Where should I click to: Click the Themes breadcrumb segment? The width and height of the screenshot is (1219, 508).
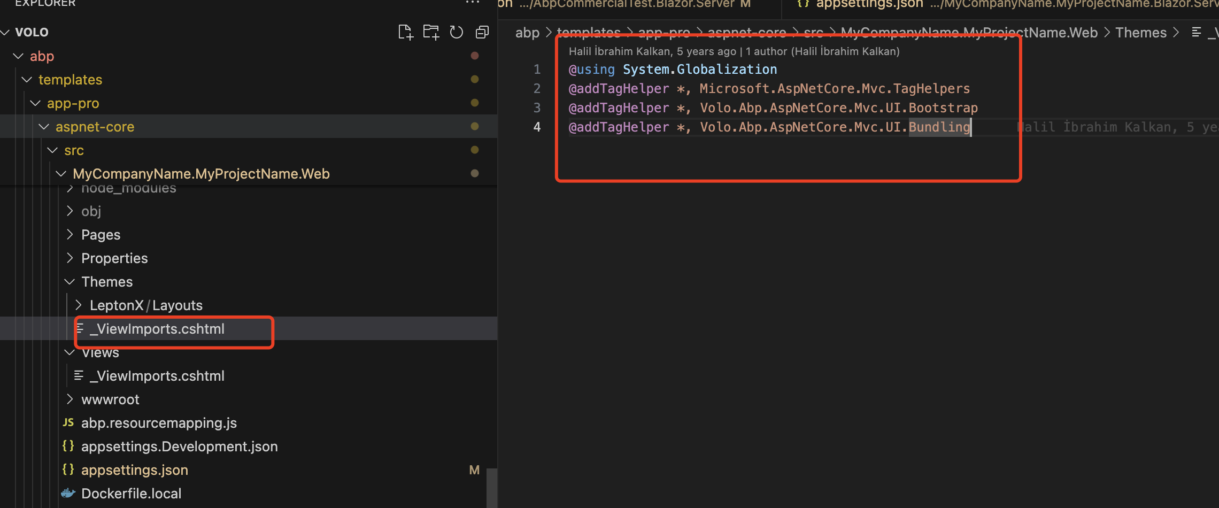point(1140,33)
